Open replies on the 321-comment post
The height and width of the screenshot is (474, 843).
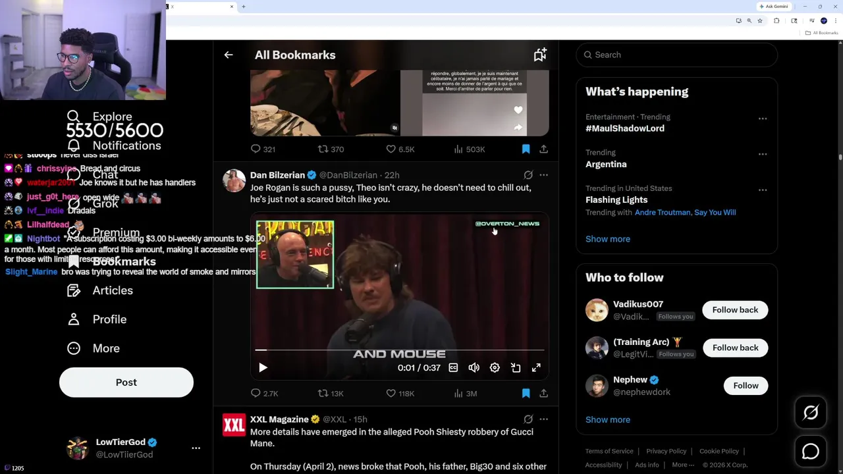coord(263,149)
